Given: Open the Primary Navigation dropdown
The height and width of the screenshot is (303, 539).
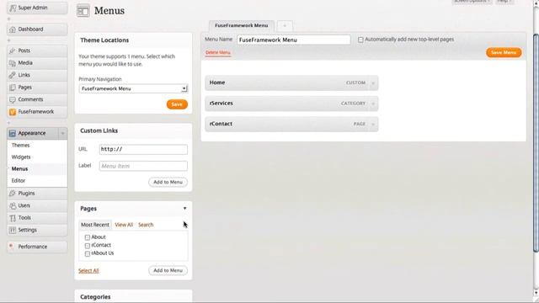Looking at the screenshot, I should [133, 88].
